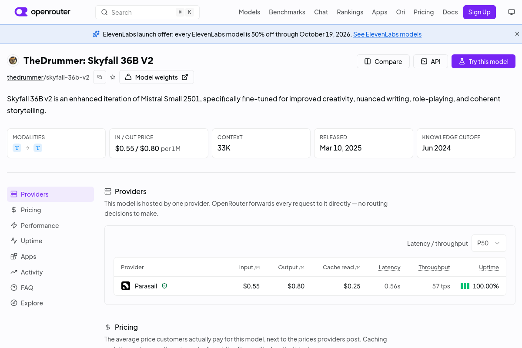522x348 pixels.
Task: Click Try this model button
Action: 483,61
